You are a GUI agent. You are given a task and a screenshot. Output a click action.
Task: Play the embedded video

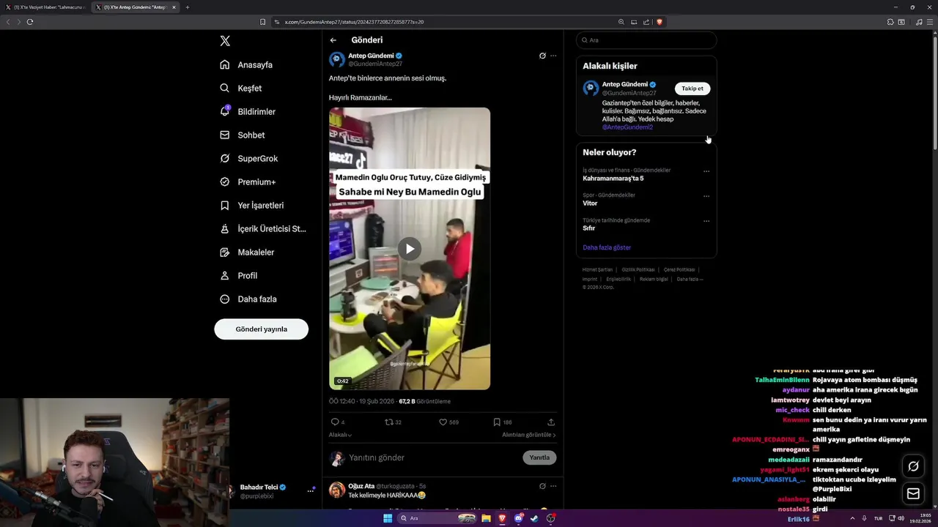tap(410, 249)
